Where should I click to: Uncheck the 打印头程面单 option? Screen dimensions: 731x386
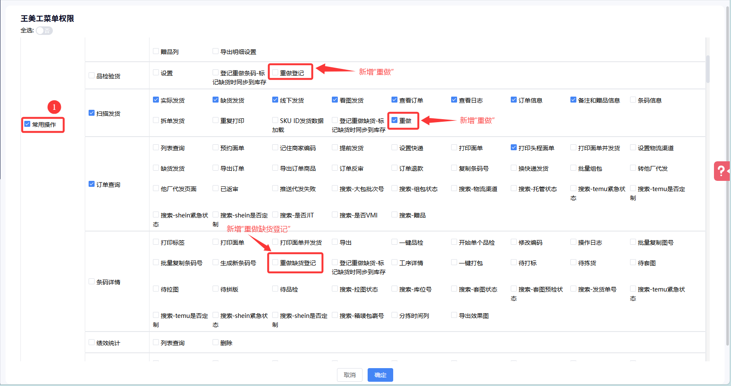click(x=514, y=148)
